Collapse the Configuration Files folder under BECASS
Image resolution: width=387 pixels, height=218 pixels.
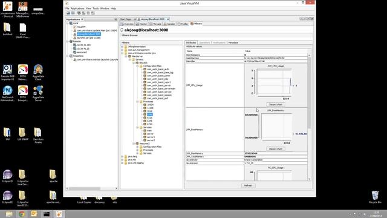pos(137,66)
